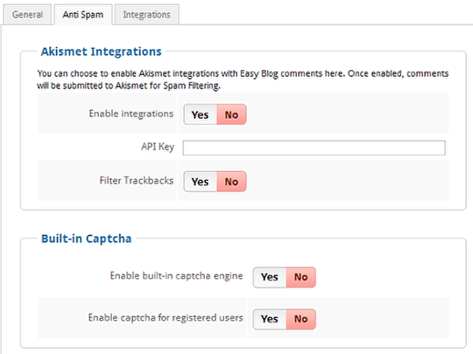Open the Integrations tab

146,15
